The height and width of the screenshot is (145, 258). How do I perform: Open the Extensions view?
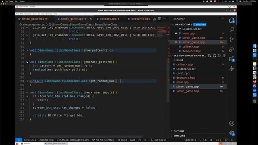(x=232, y=59)
